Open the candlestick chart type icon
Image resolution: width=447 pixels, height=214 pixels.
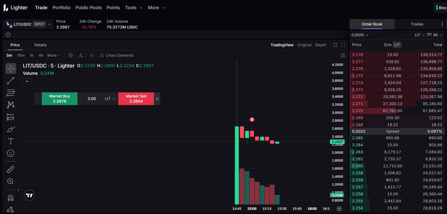point(92,55)
